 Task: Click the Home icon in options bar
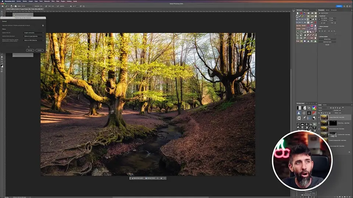[3, 6]
